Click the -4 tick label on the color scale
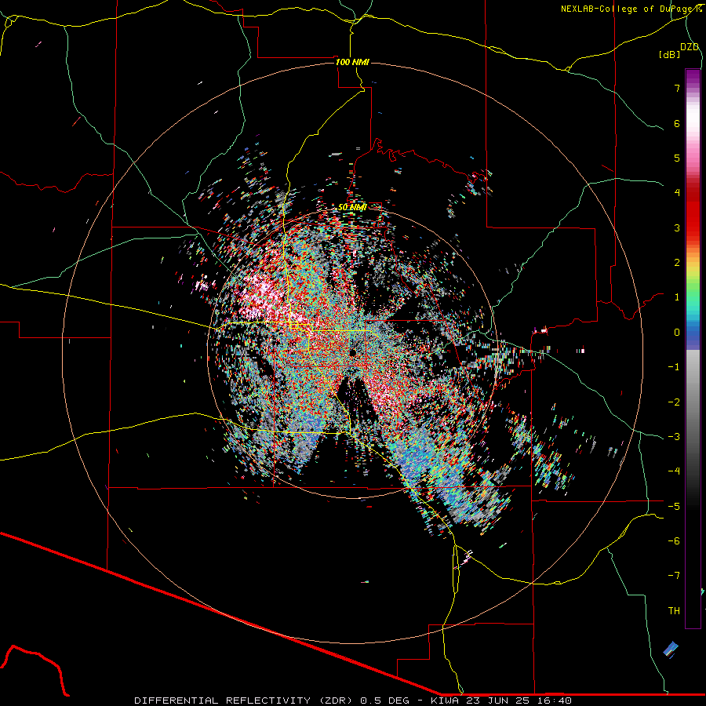The image size is (706, 706). pyautogui.click(x=674, y=471)
